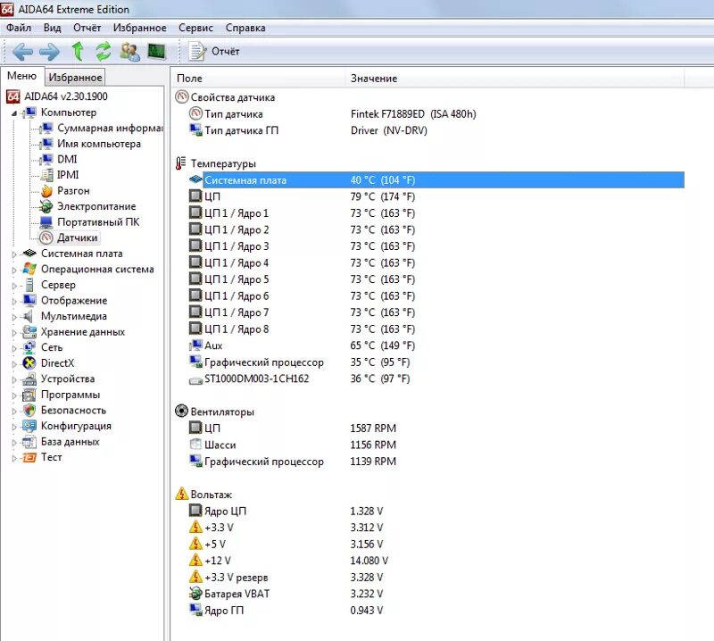
Task: Click the Разгон flame icon
Action: tap(46, 190)
